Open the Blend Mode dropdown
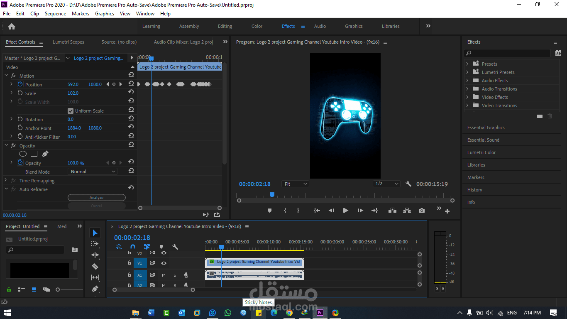 (x=93, y=172)
